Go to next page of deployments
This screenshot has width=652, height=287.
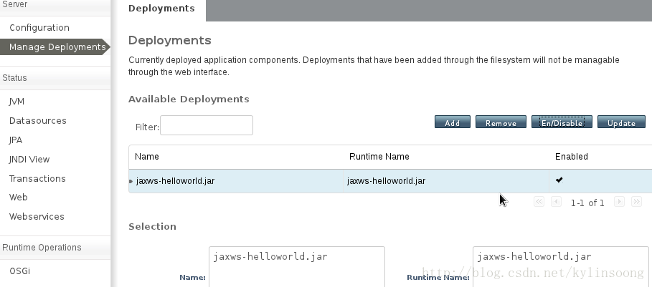(619, 202)
